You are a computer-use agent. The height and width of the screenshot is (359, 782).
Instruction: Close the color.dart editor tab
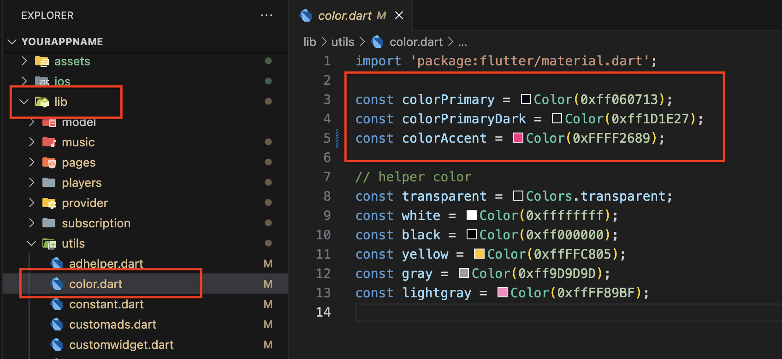399,16
